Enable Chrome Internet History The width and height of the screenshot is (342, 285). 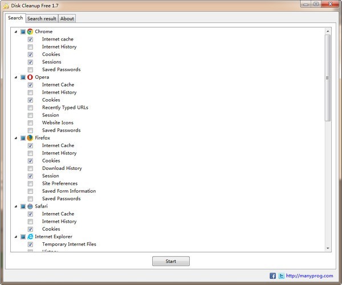tap(30, 47)
